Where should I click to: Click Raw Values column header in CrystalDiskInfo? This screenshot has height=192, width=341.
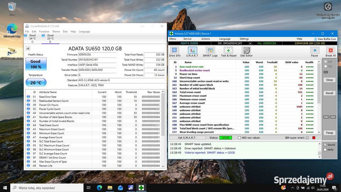point(153,92)
